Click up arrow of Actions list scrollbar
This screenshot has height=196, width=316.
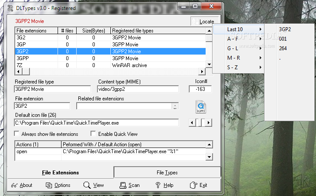pos(209,145)
